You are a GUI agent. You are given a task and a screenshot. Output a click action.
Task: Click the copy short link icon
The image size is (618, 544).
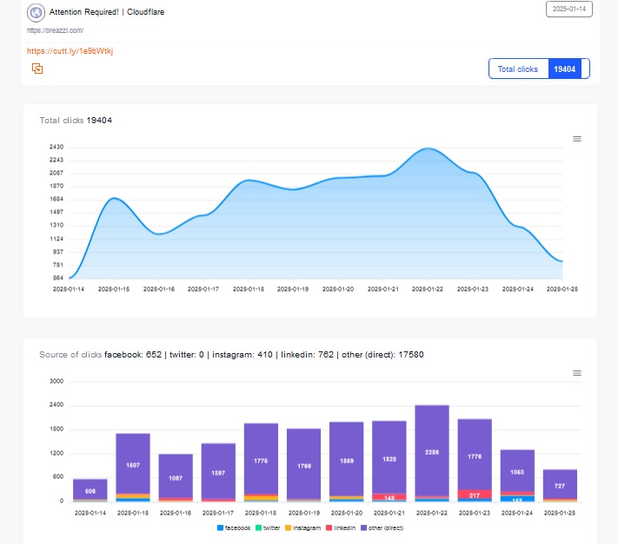point(37,69)
